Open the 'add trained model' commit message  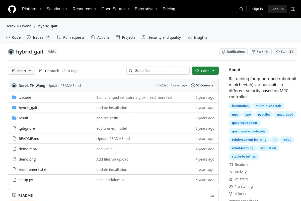pos(112,128)
